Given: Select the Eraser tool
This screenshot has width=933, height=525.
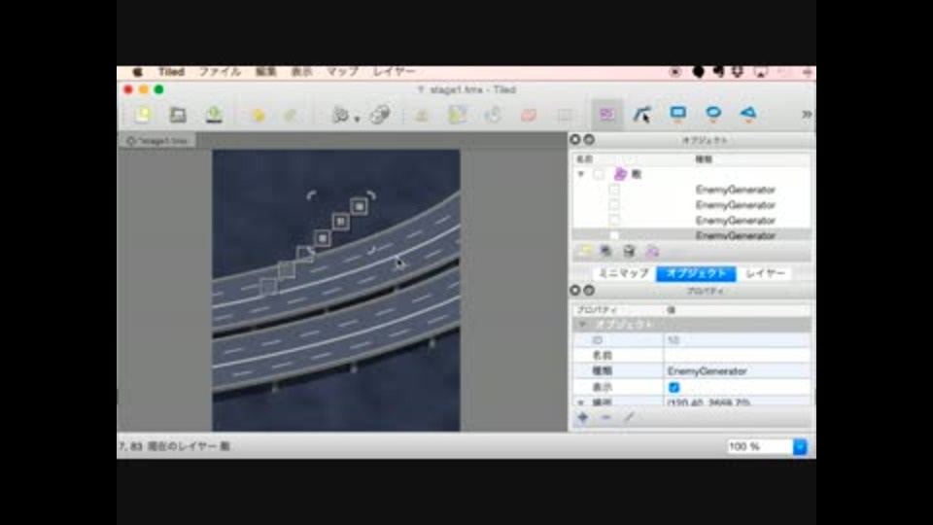Looking at the screenshot, I should [x=529, y=115].
